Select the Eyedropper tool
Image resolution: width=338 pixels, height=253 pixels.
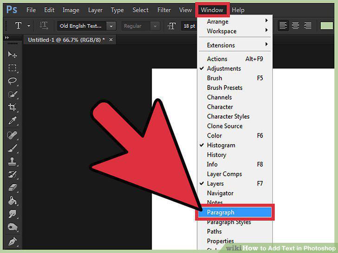[12, 120]
